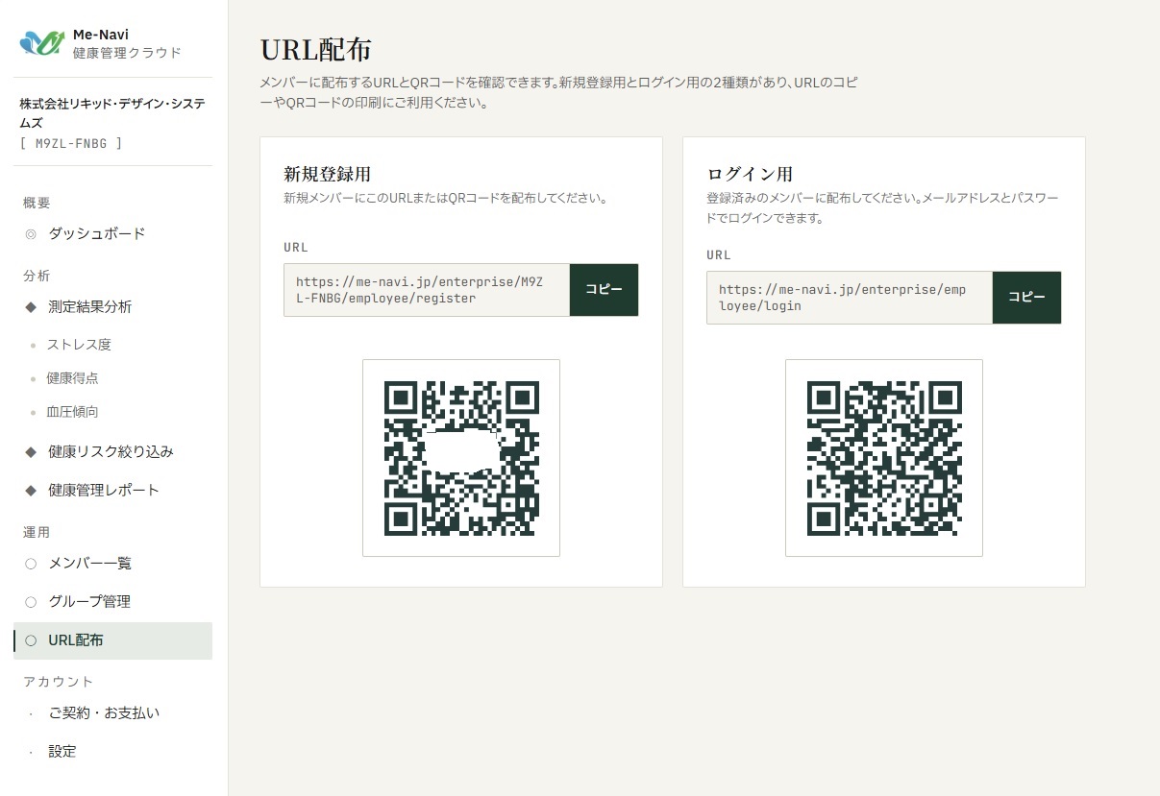Open ダッシュボード in the sidebar
Screen dimensions: 1160x796
[112, 233]
